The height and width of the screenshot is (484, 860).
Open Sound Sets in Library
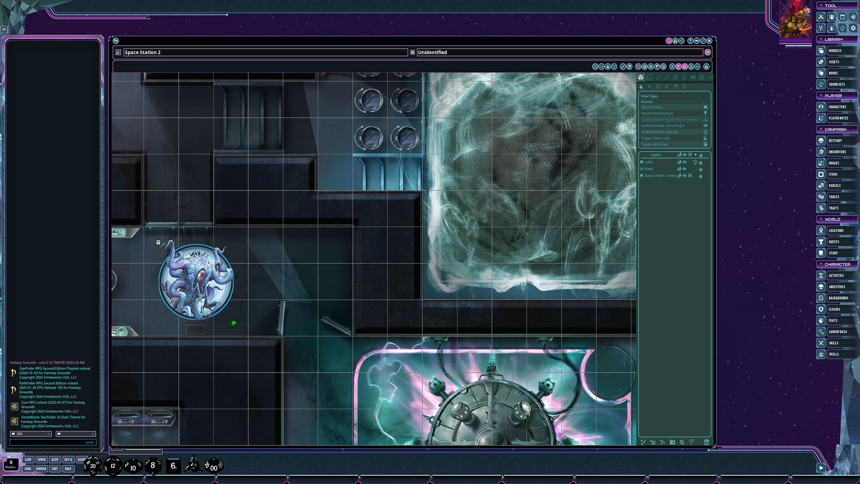(x=836, y=84)
